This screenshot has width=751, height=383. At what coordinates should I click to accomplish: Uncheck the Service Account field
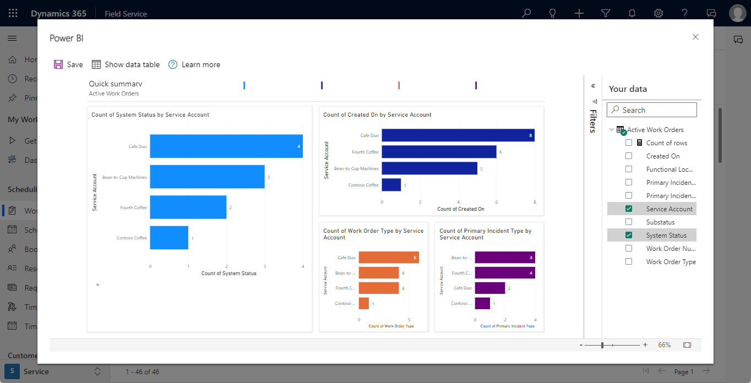(x=629, y=209)
